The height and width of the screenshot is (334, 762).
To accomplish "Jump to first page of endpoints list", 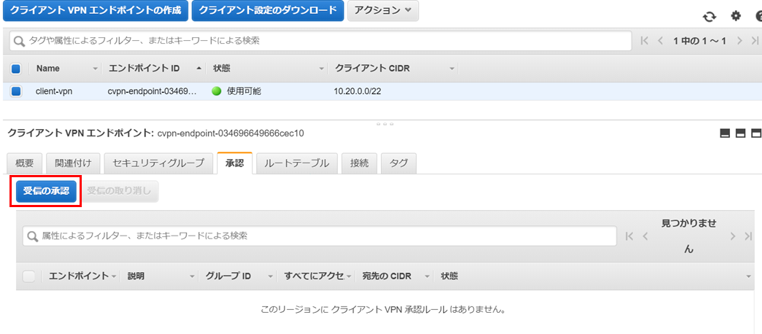I will click(645, 41).
